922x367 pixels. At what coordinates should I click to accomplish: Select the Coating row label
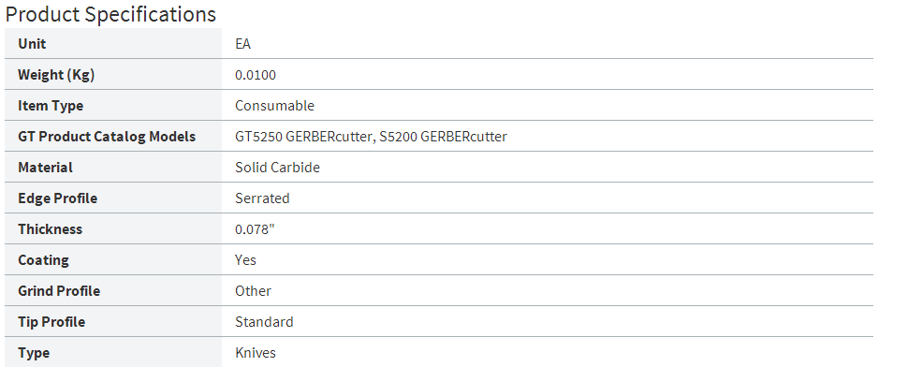click(x=43, y=260)
